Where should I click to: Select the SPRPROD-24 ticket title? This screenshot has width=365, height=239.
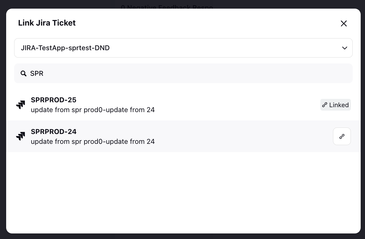click(54, 132)
